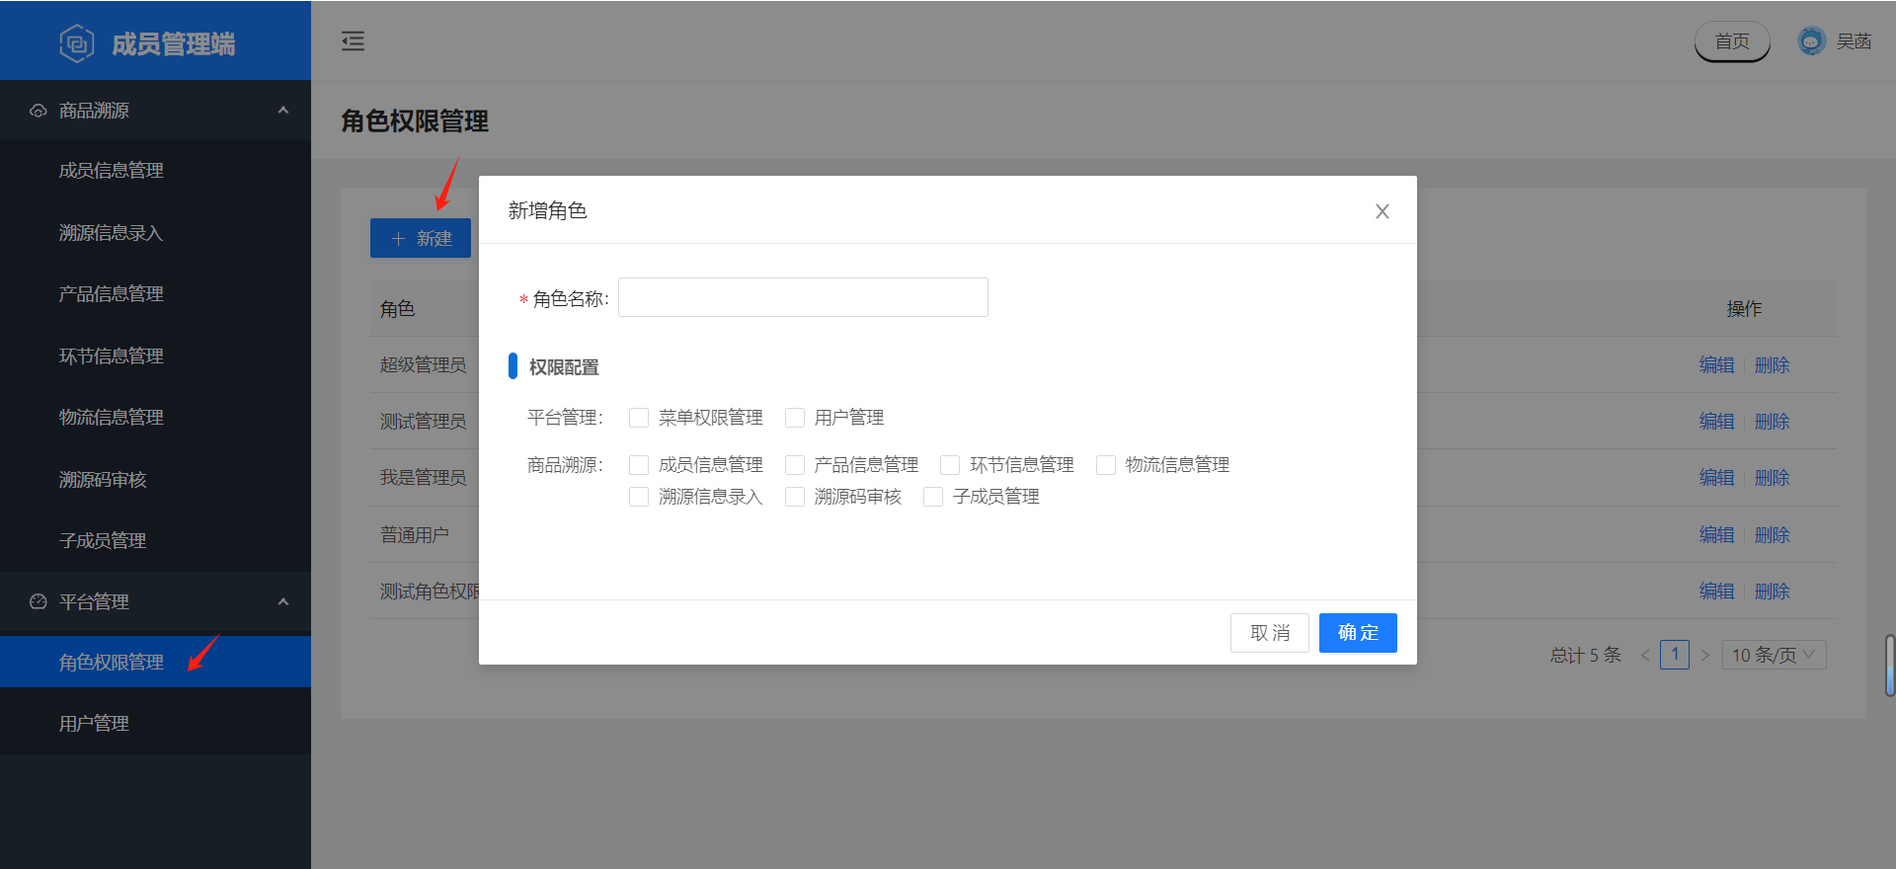The height and width of the screenshot is (869, 1896).
Task: Click the app logo hexagon icon
Action: [77, 43]
